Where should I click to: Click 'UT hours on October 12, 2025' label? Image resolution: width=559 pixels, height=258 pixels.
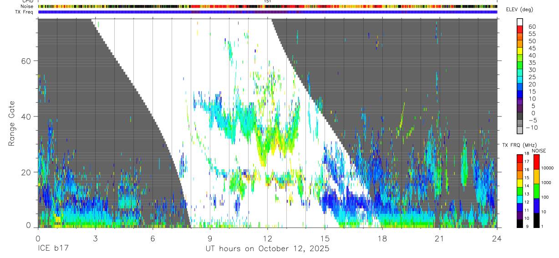point(268,249)
